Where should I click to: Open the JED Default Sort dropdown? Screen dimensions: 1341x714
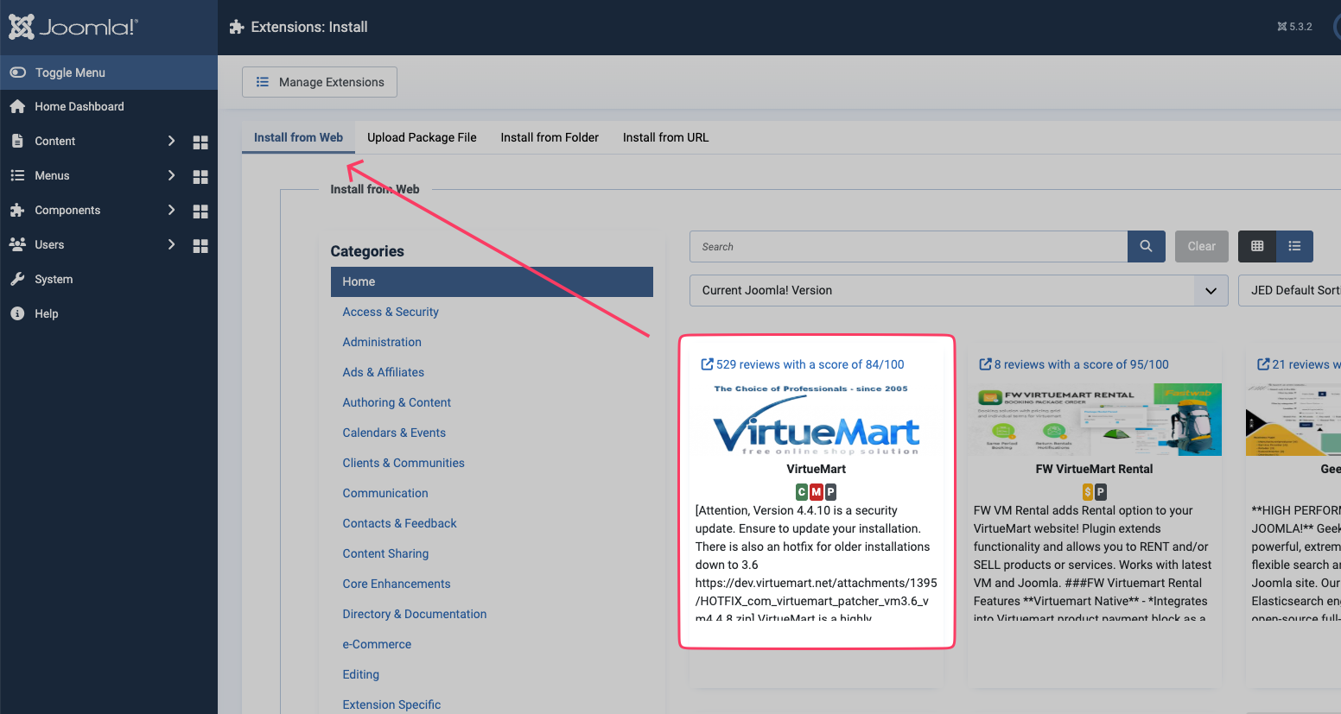point(1290,290)
